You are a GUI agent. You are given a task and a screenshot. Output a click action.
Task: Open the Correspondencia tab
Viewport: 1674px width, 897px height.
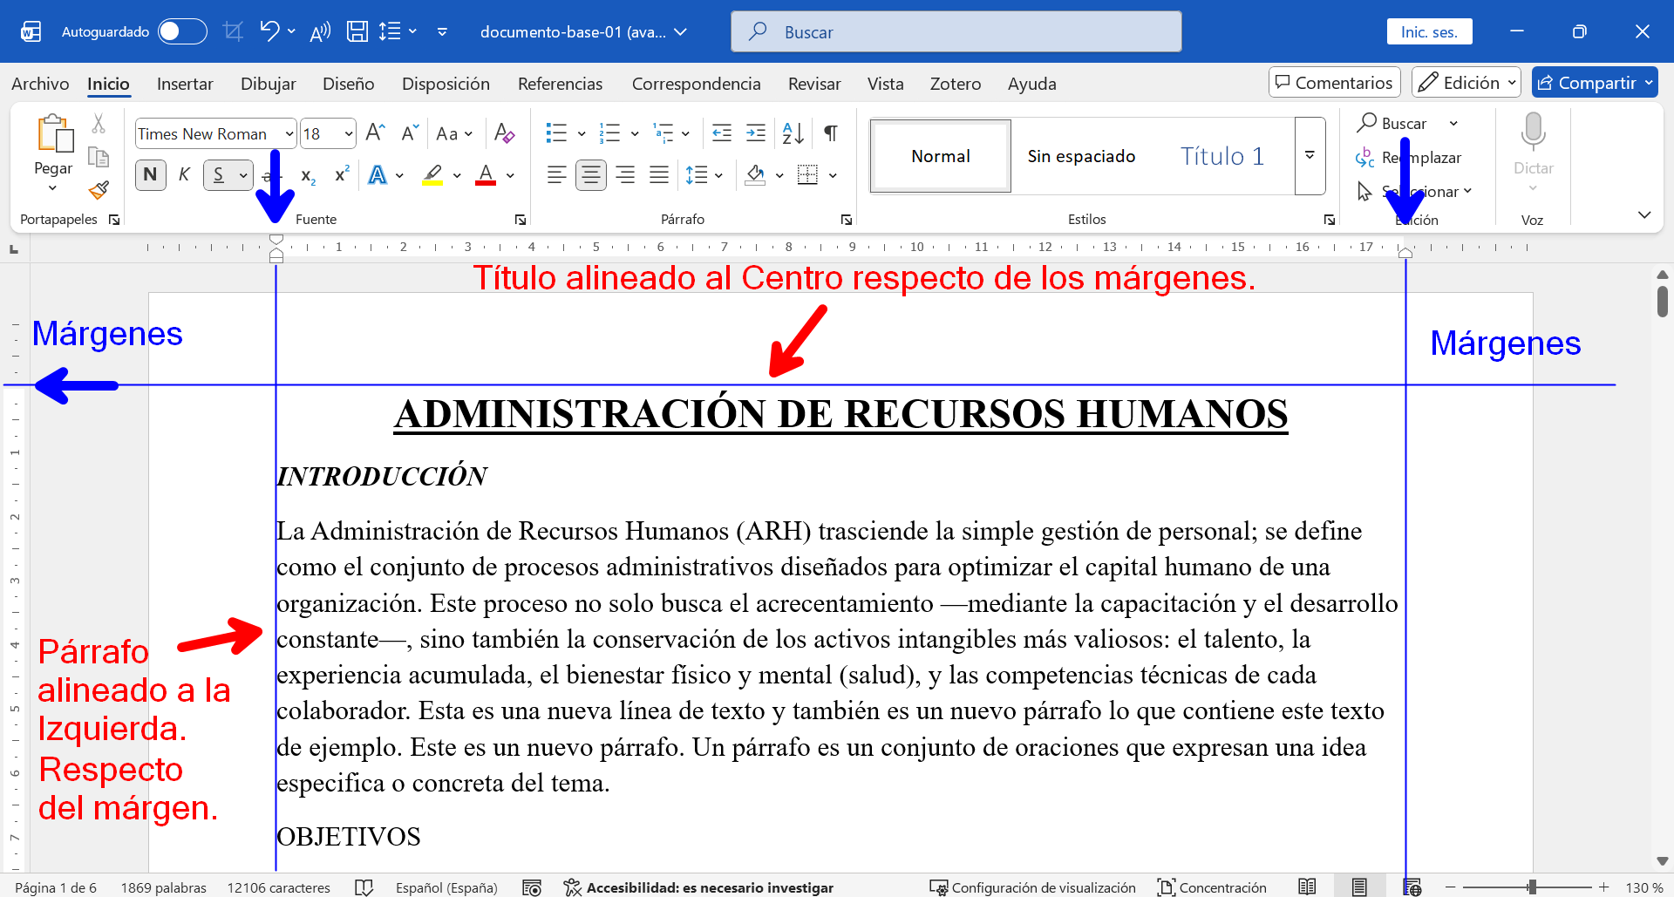(x=696, y=84)
